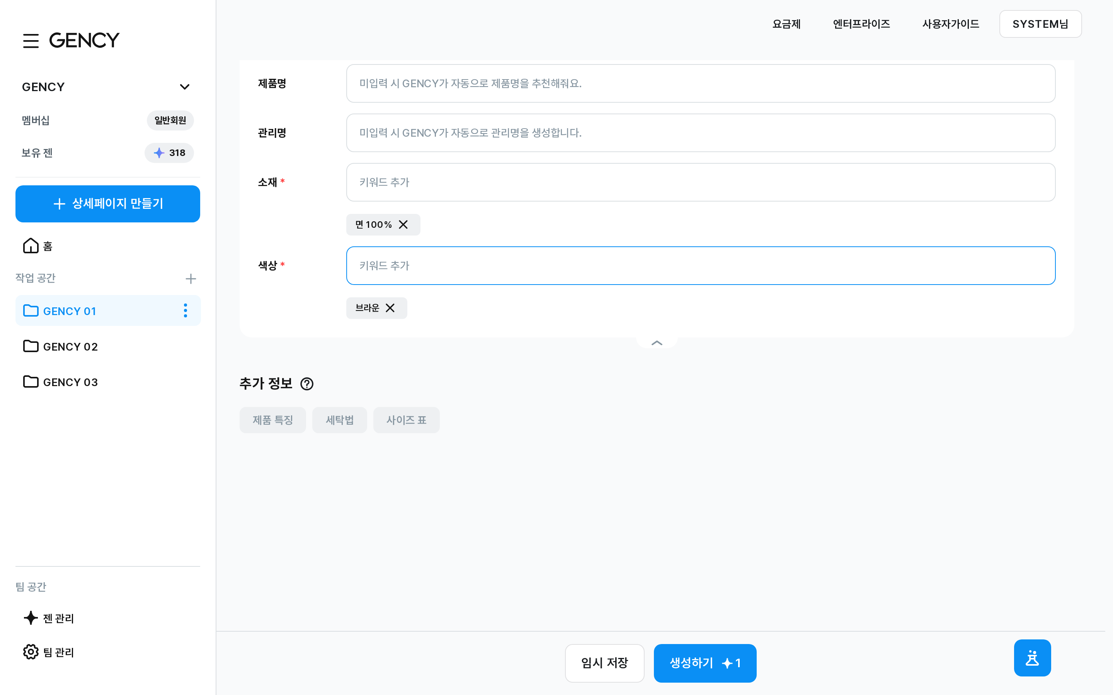Viewport: 1113px width, 695px height.
Task: Open the 요금제 menu
Action: (786, 24)
